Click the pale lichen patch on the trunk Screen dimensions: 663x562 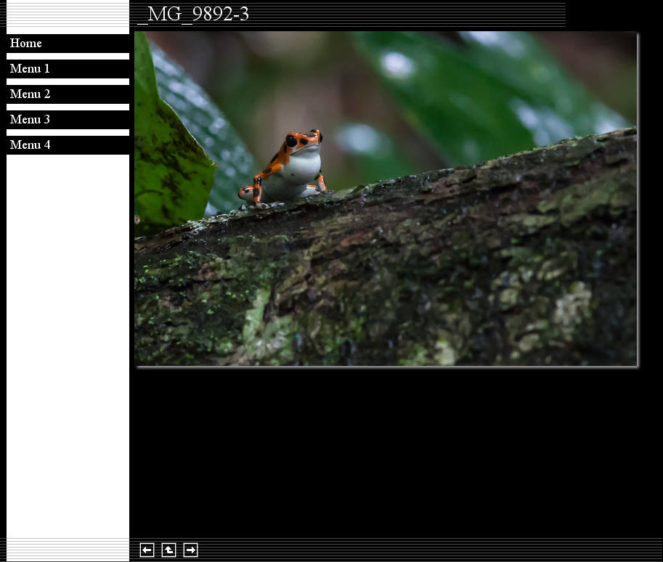coord(570,305)
